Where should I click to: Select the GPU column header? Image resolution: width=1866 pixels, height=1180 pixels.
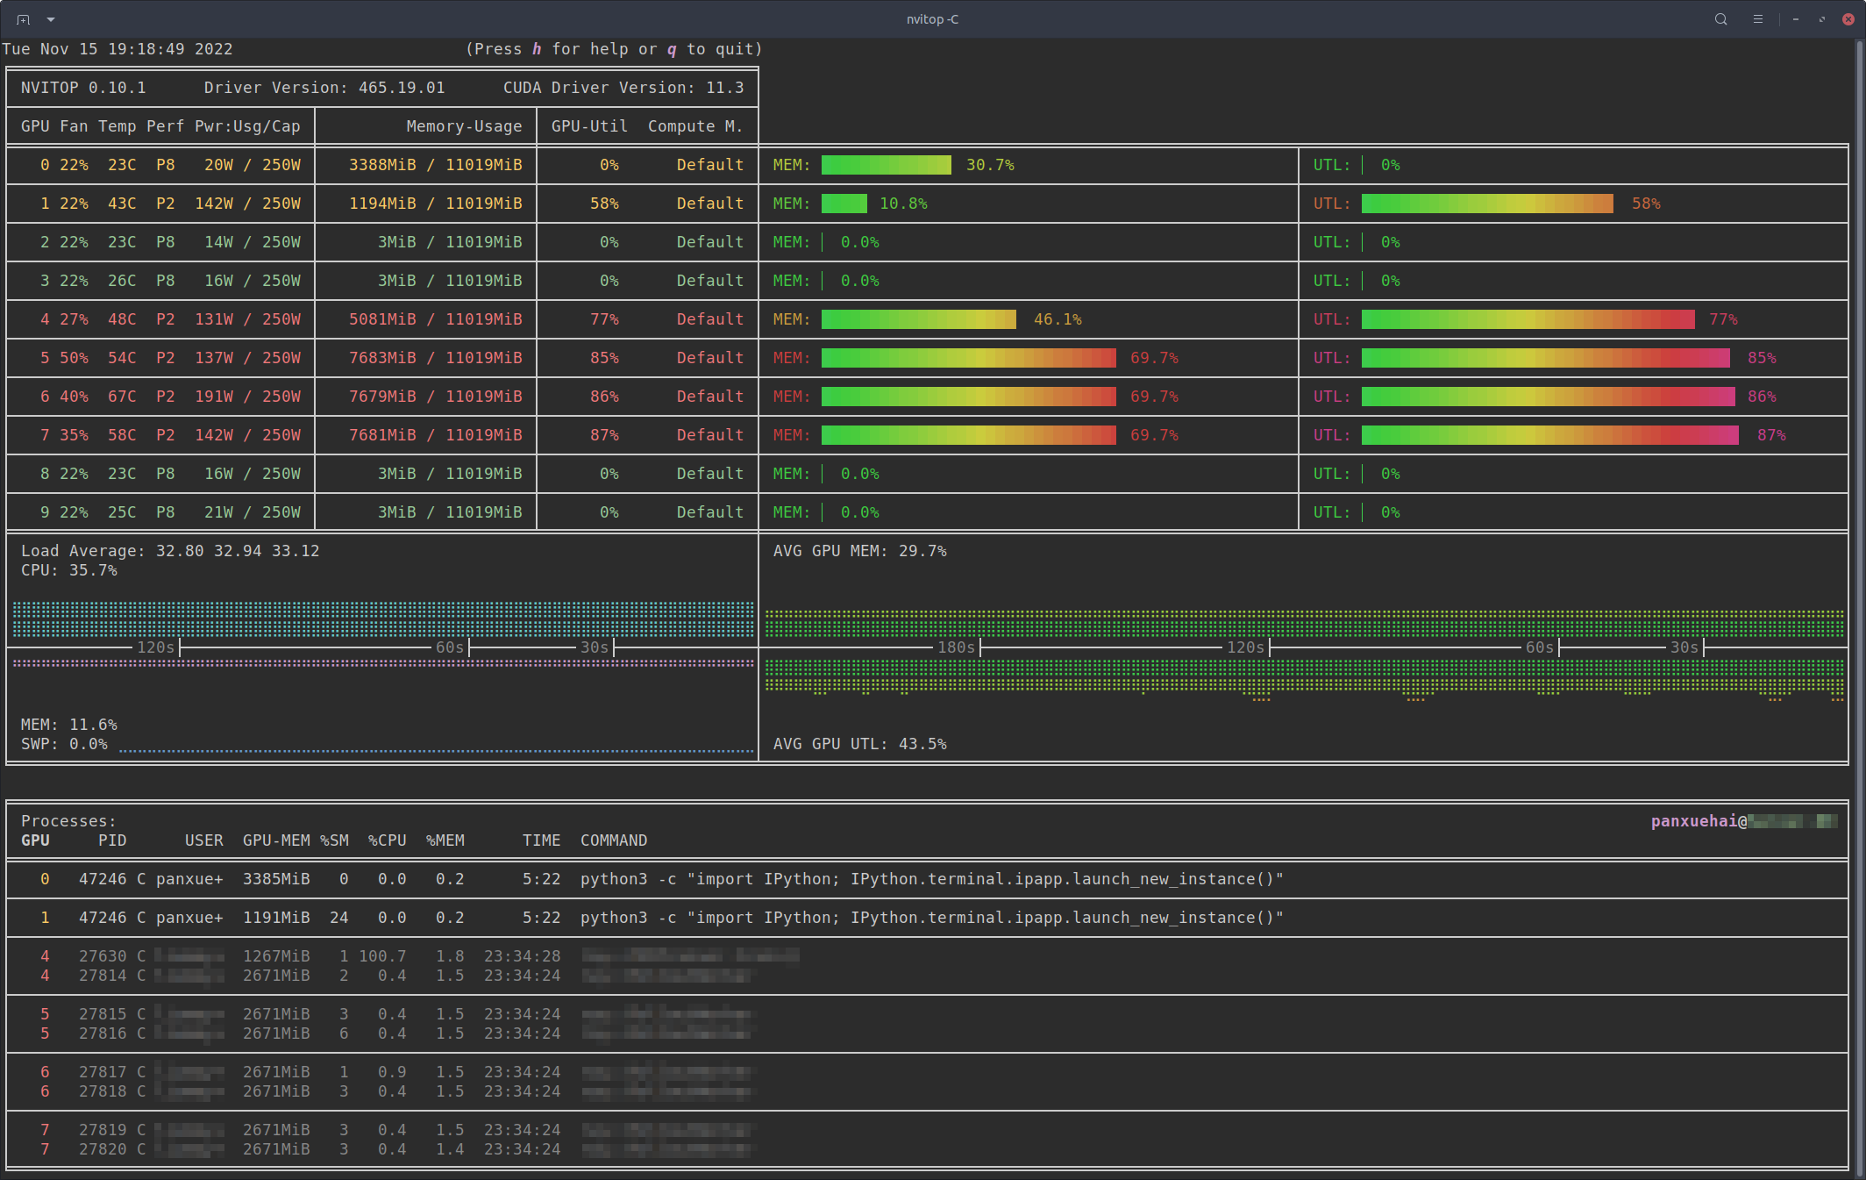37,839
